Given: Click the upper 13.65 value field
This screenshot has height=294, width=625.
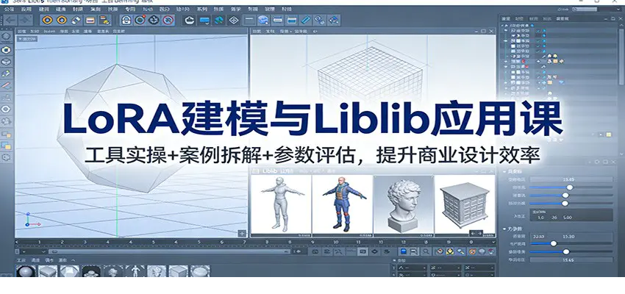Looking at the screenshot, I should [571, 179].
